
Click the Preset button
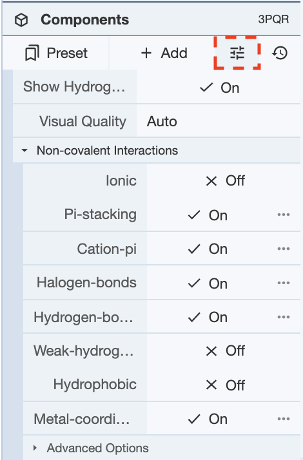[x=56, y=53]
